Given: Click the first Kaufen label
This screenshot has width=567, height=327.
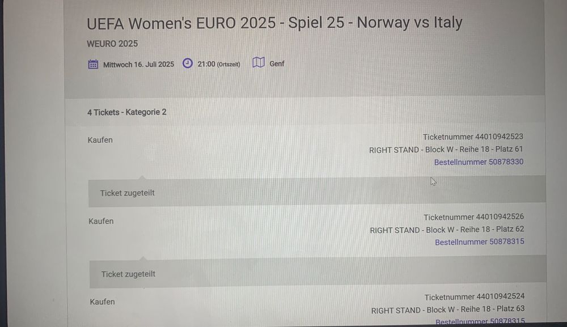Looking at the screenshot, I should point(100,140).
